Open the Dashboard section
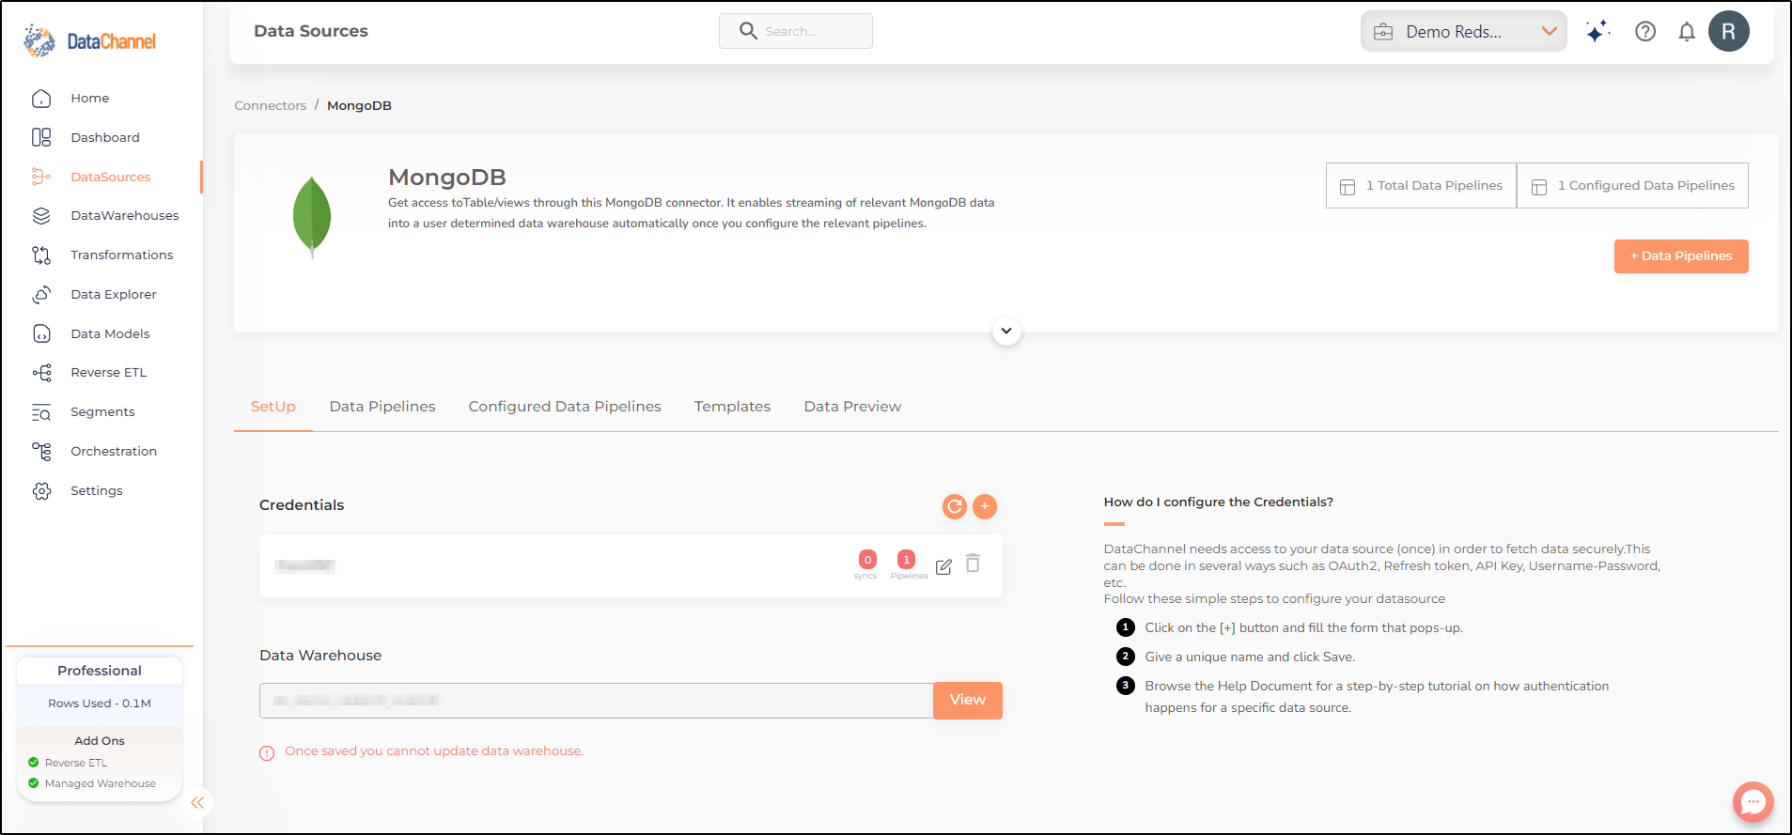Image resolution: width=1792 pixels, height=835 pixels. [105, 137]
